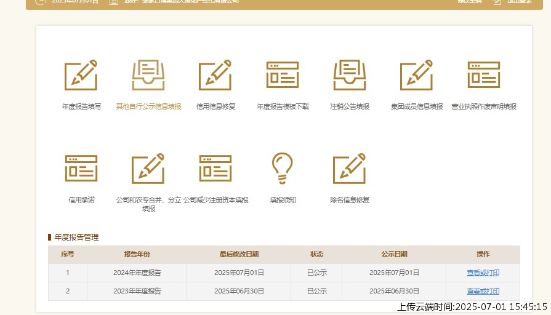Click 序号 cell 2 in second row

[x=68, y=291]
